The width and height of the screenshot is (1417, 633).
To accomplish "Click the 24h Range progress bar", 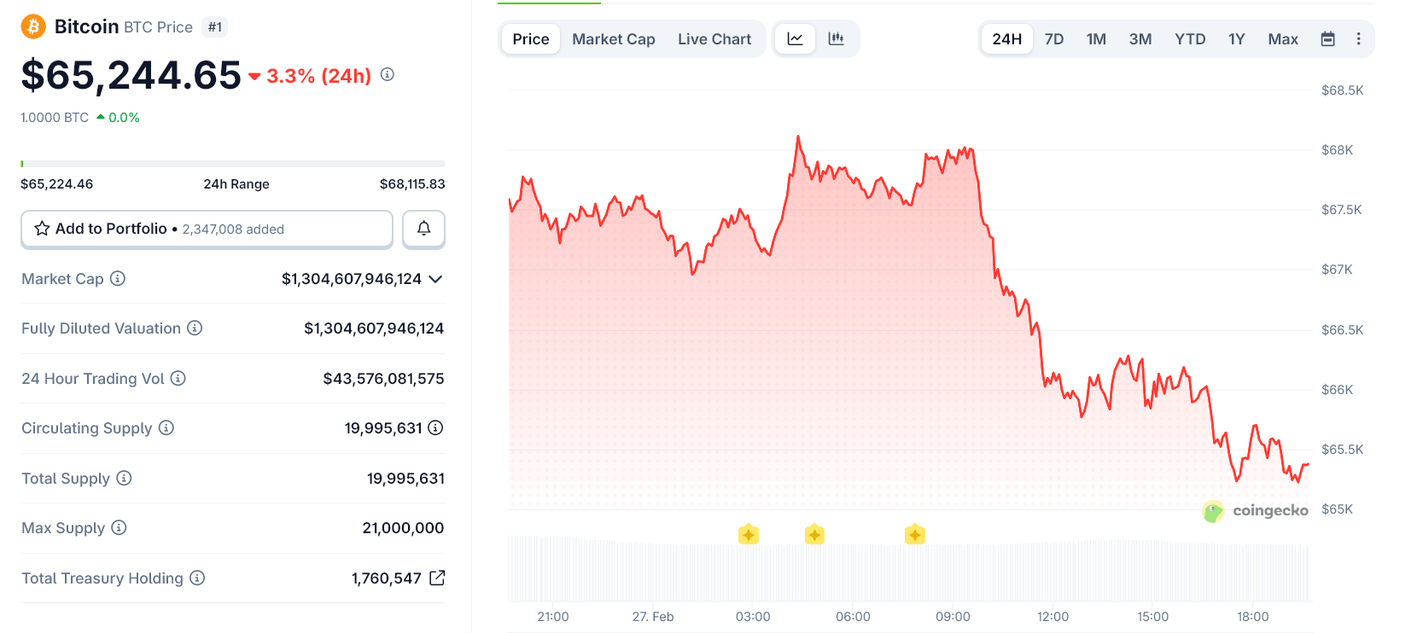I will coord(233,163).
